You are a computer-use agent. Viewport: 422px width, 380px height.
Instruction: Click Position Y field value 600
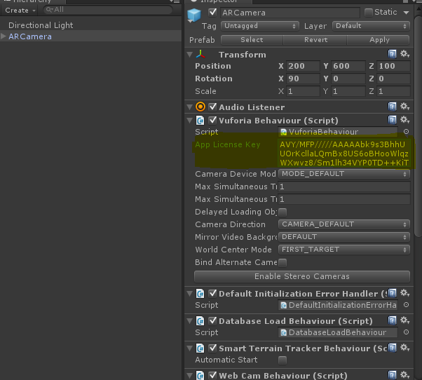pyautogui.click(x=348, y=66)
